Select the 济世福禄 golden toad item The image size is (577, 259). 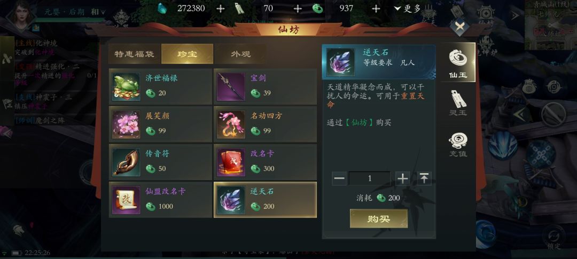(x=160, y=86)
